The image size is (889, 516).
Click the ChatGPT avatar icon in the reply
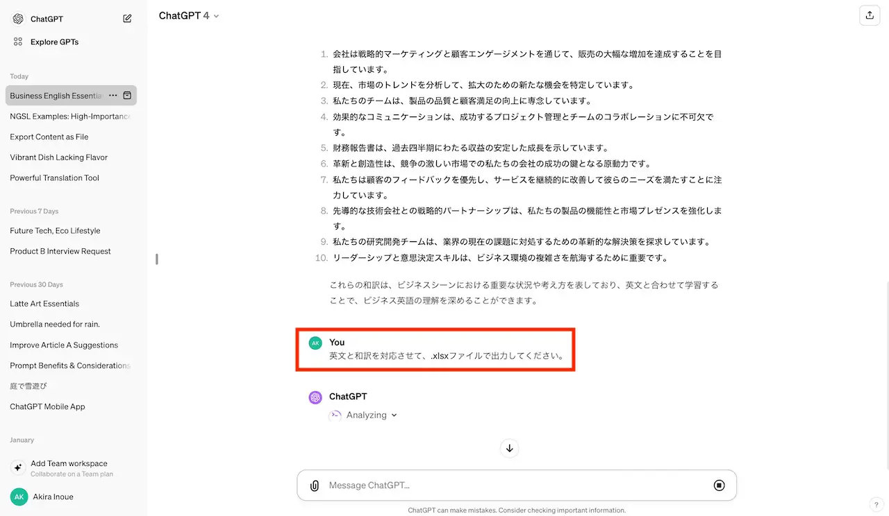pyautogui.click(x=315, y=397)
